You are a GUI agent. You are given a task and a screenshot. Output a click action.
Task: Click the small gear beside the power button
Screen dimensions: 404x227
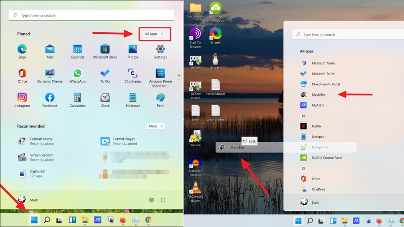(x=151, y=200)
